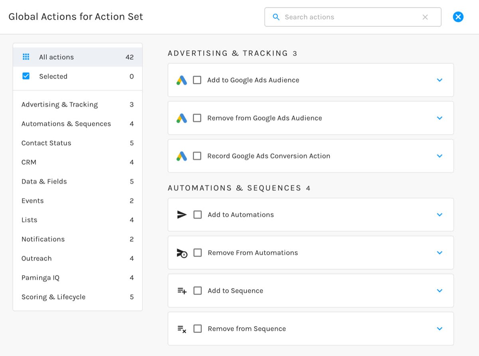Image resolution: width=479 pixels, height=356 pixels.
Task: Enable Record Google Ads Conversion Action checkbox
Action: tap(197, 156)
